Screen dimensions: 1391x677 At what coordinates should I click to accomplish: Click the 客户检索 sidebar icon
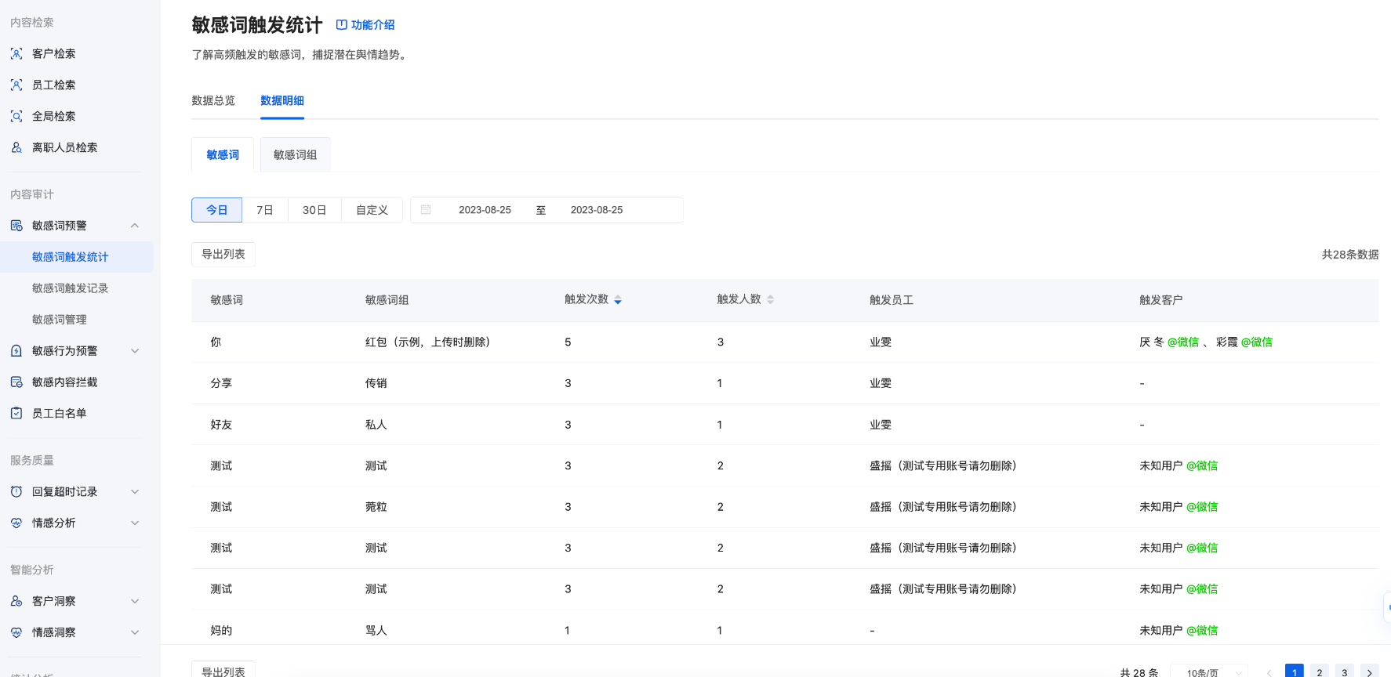[16, 53]
